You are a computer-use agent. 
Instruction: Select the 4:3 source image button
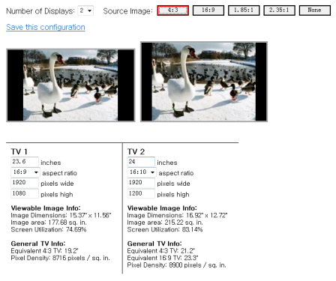pos(172,10)
